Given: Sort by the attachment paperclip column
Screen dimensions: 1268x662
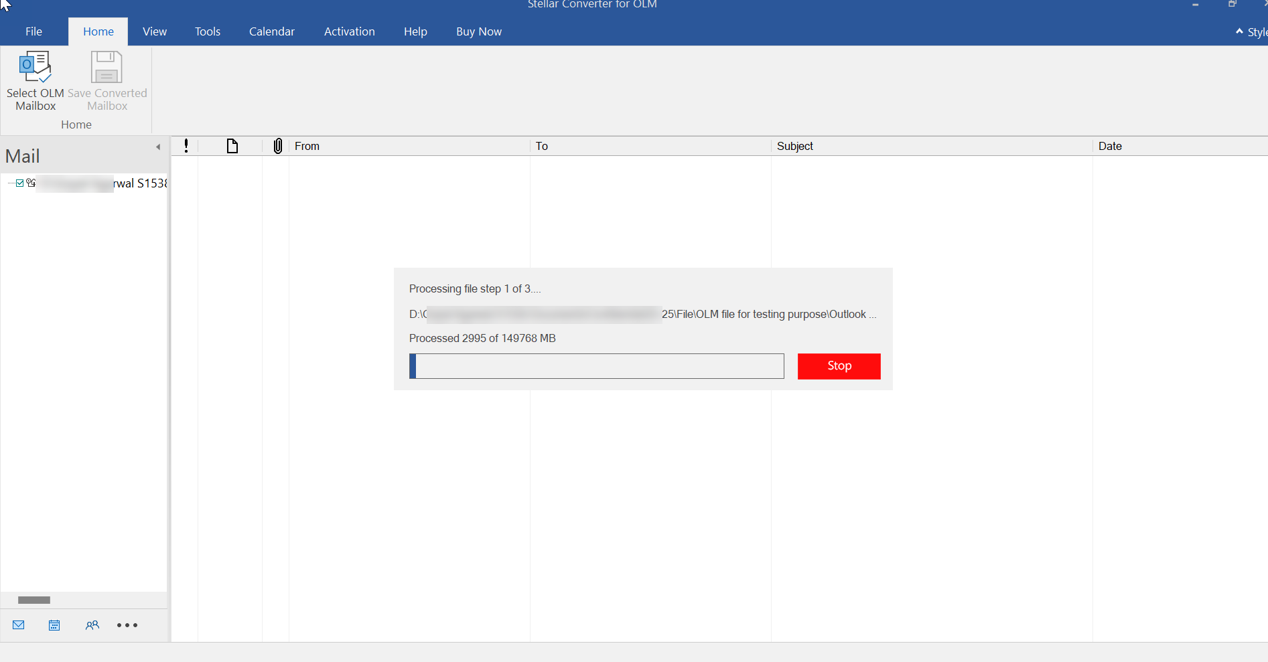Looking at the screenshot, I should click(x=278, y=146).
